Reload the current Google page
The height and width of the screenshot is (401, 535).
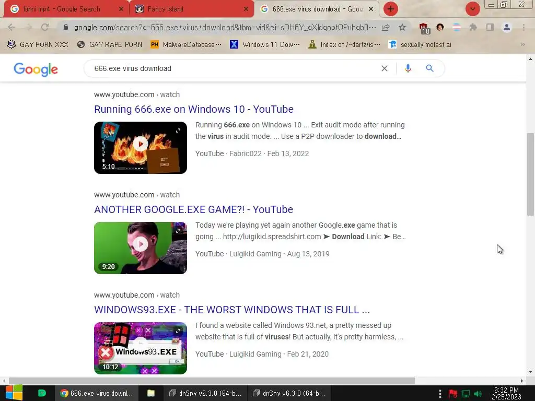45,27
